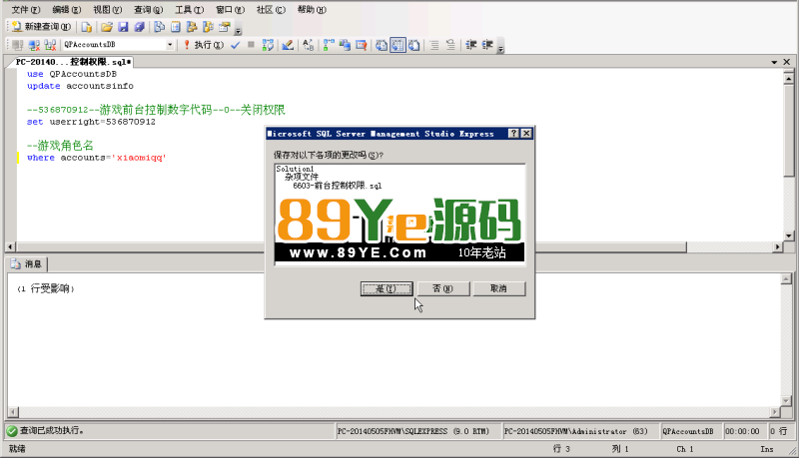Click the 'userright=536870912' code line

(x=91, y=122)
